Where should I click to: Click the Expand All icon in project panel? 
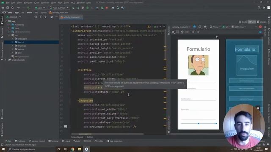tap(41, 17)
